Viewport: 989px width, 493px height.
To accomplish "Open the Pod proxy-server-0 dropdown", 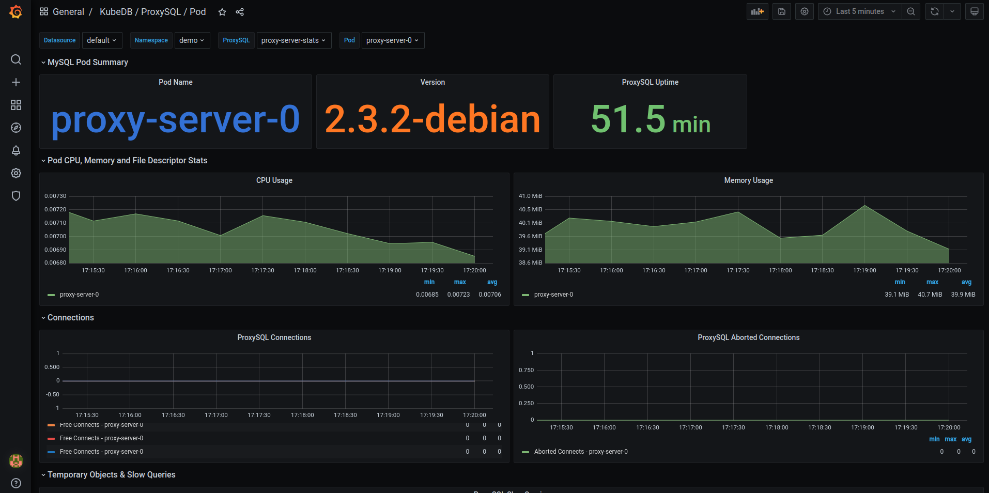I will click(x=393, y=40).
